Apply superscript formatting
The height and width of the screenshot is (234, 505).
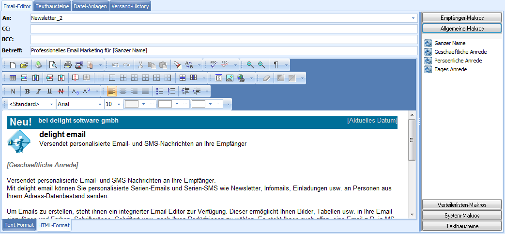[x=86, y=91]
